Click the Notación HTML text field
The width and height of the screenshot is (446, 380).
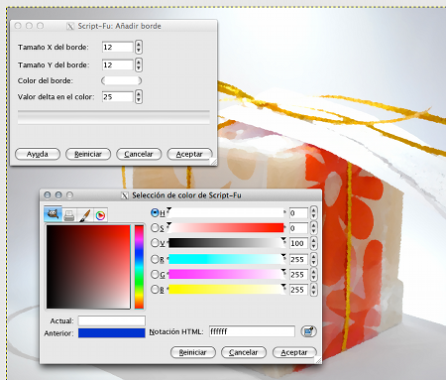point(252,331)
